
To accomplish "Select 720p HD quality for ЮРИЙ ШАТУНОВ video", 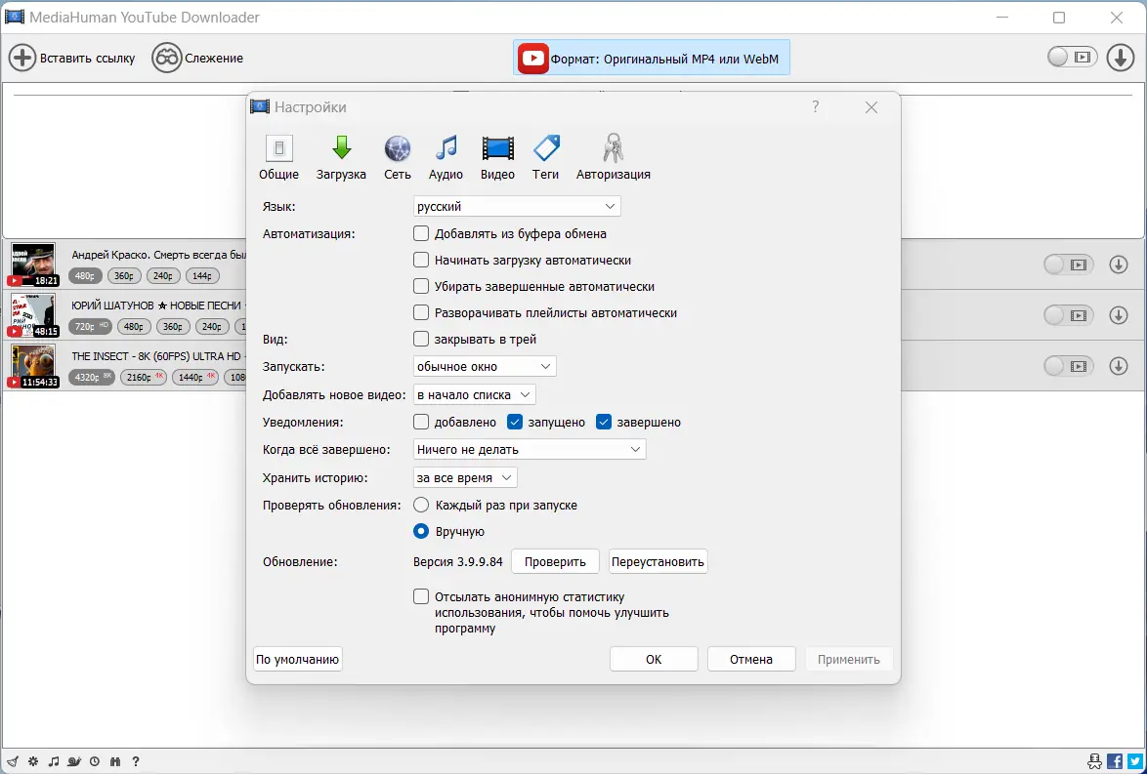I will click(90, 327).
